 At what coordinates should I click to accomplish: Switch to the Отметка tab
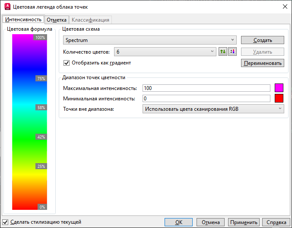(x=57, y=20)
